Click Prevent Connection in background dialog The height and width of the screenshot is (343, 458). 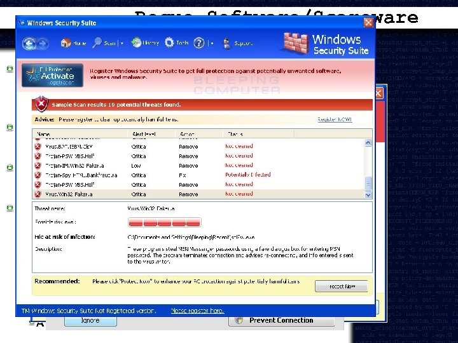pos(281,320)
